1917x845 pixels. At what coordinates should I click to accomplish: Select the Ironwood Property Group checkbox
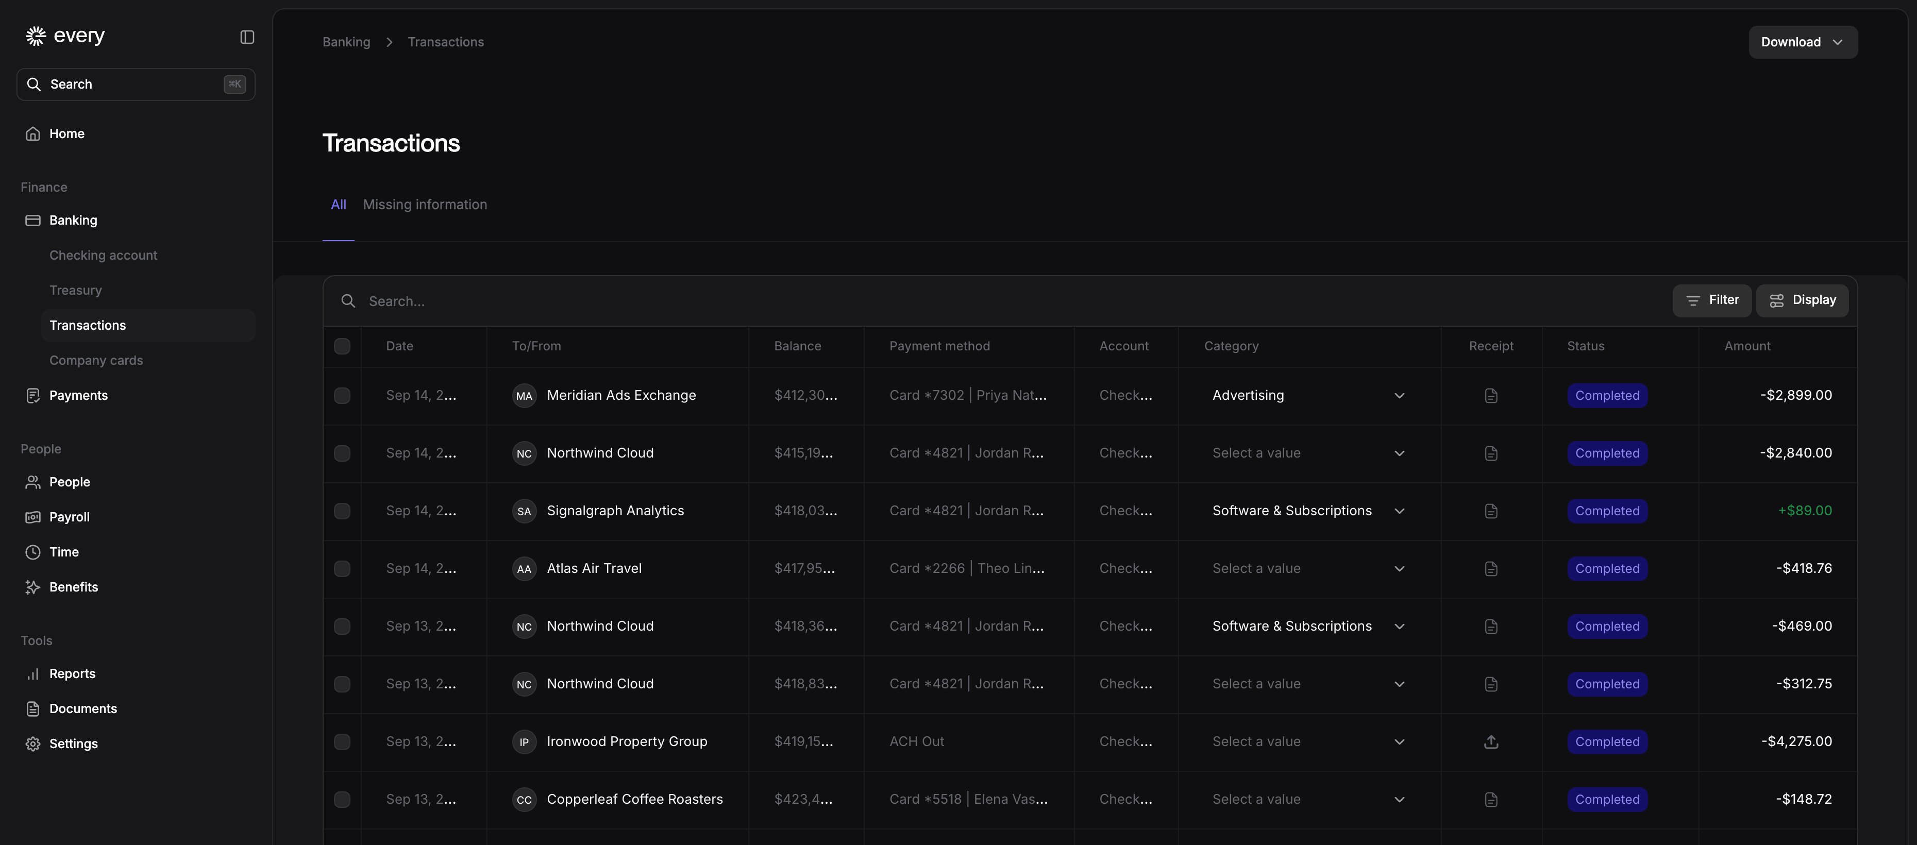[342, 741]
